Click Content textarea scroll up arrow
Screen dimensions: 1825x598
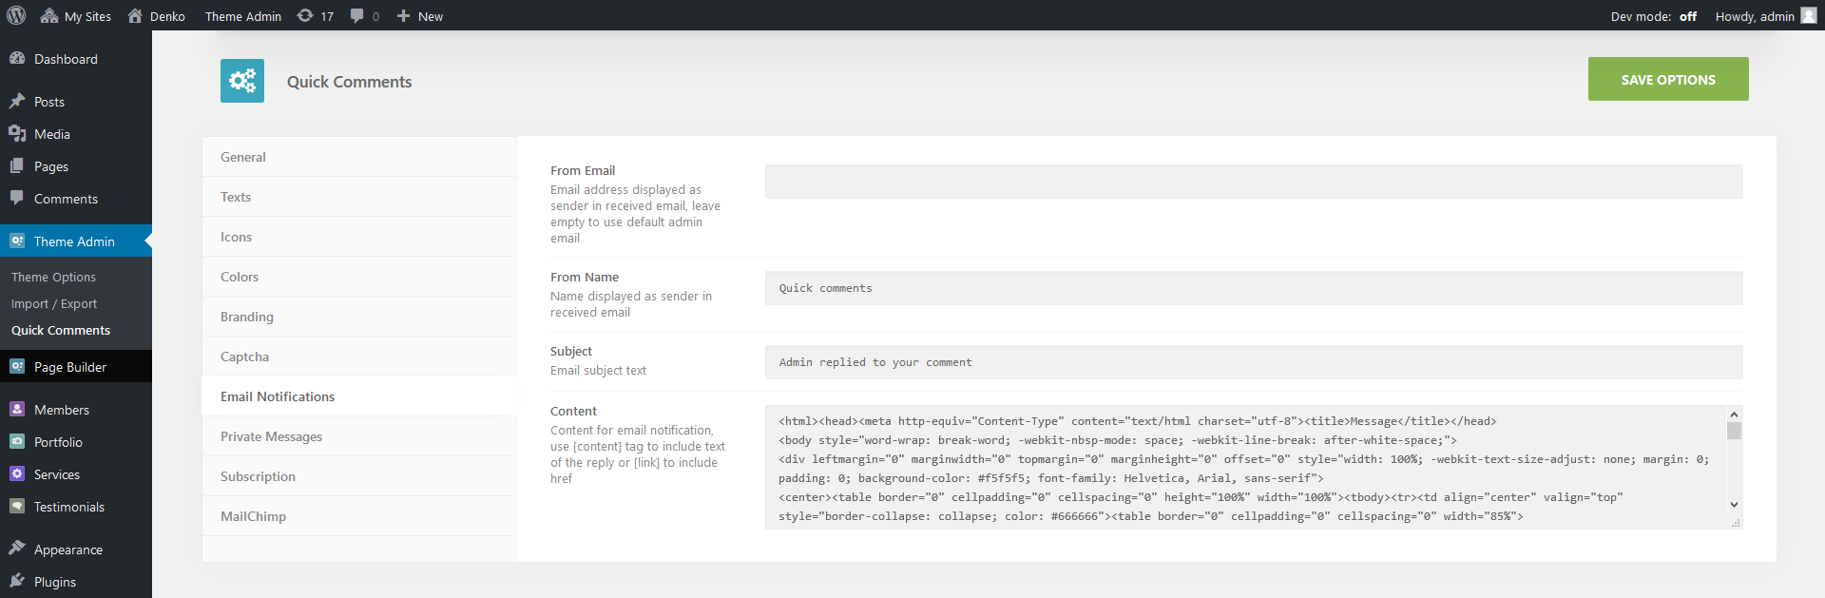(x=1734, y=415)
